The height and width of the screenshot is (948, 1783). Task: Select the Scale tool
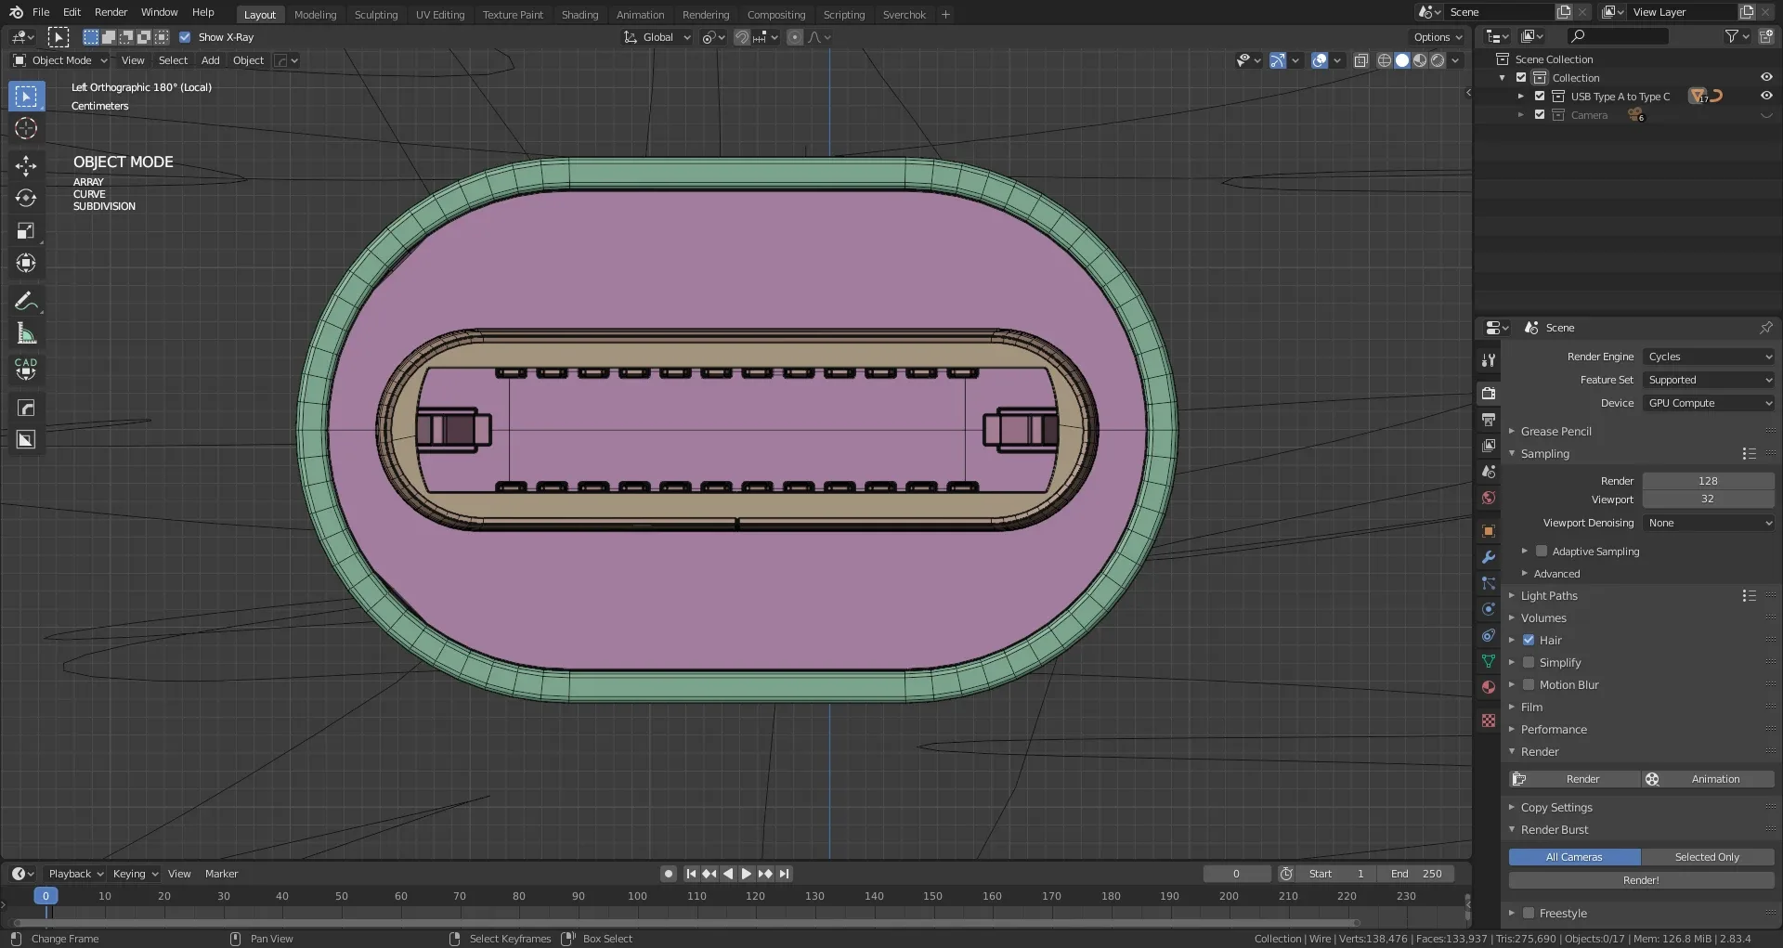click(26, 231)
